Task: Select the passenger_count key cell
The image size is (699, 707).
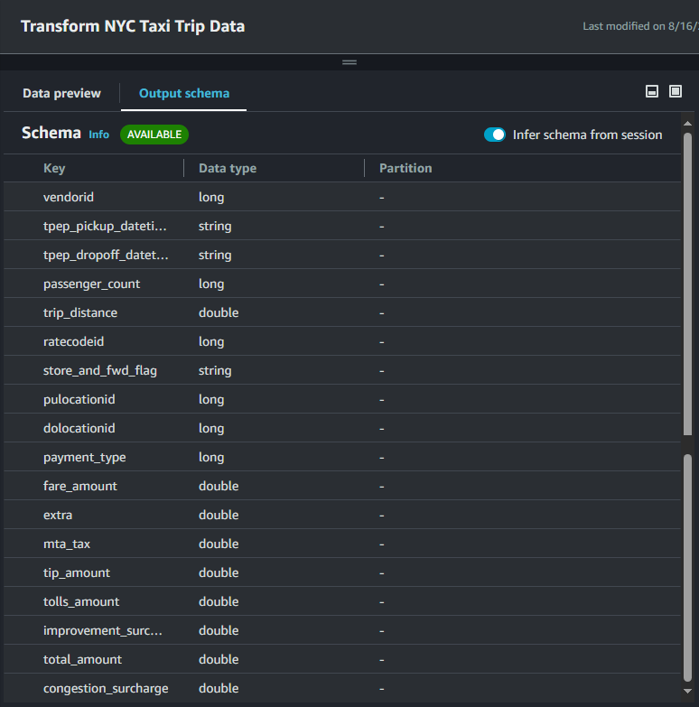Action: click(91, 284)
